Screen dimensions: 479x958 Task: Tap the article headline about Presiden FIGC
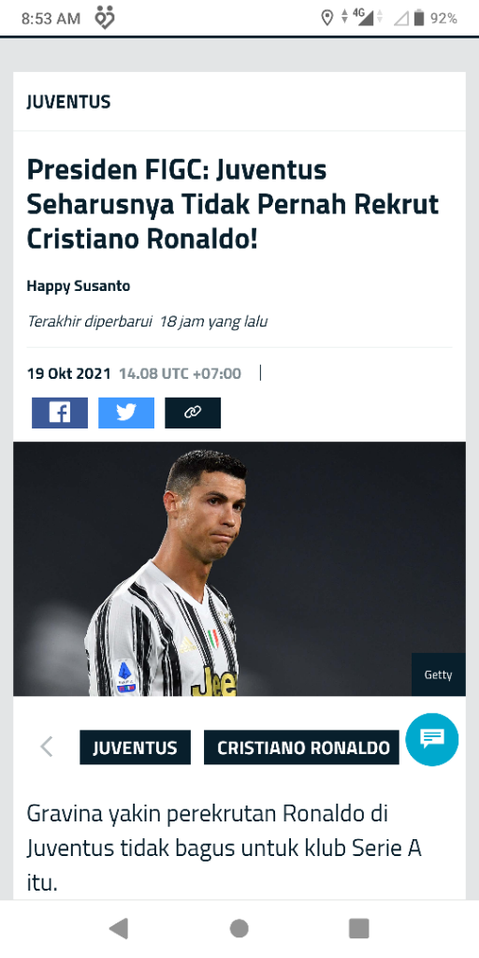click(x=233, y=205)
